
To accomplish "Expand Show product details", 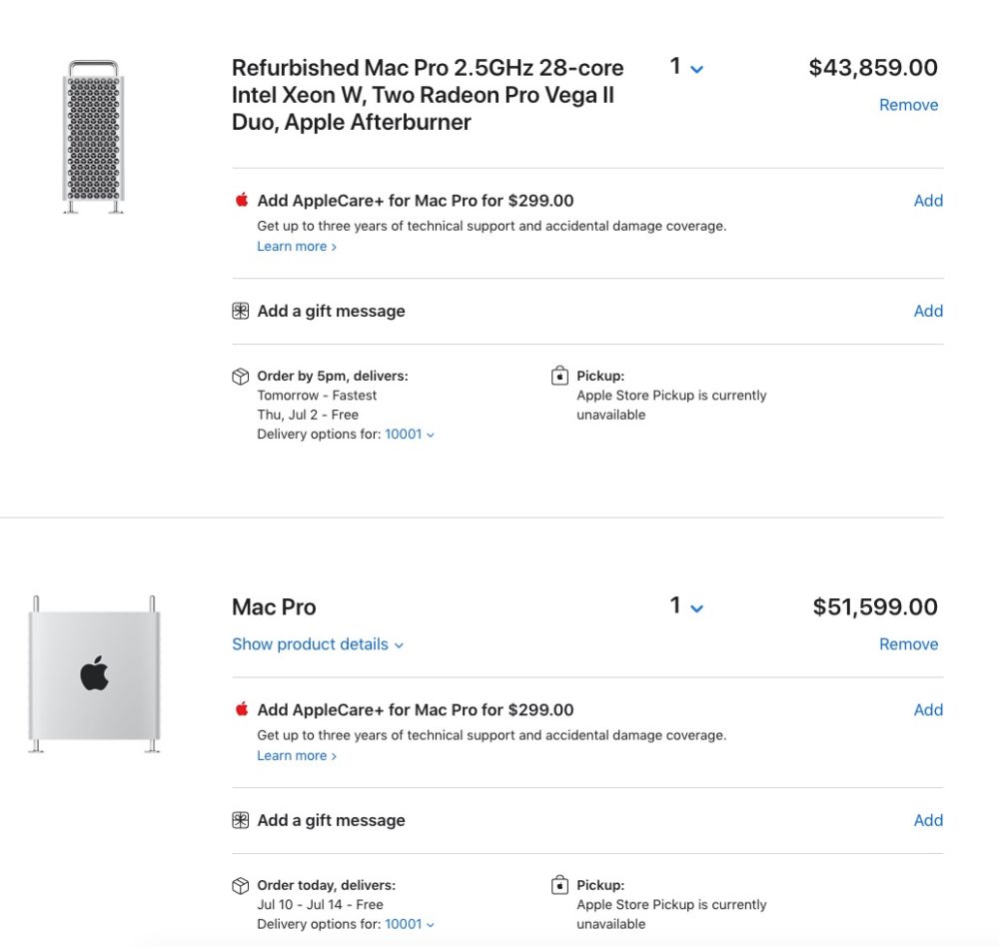I will [x=318, y=644].
